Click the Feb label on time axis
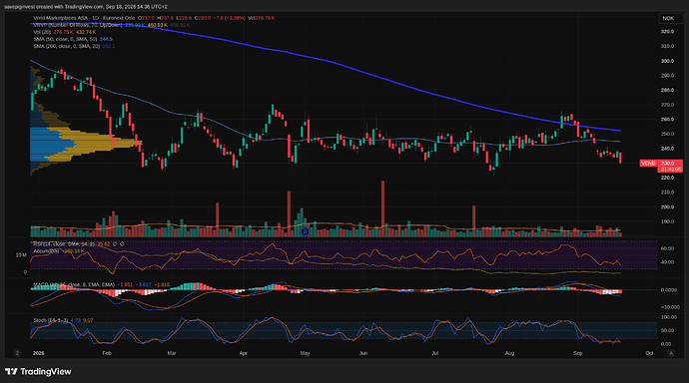Image resolution: width=689 pixels, height=383 pixels. (x=106, y=353)
